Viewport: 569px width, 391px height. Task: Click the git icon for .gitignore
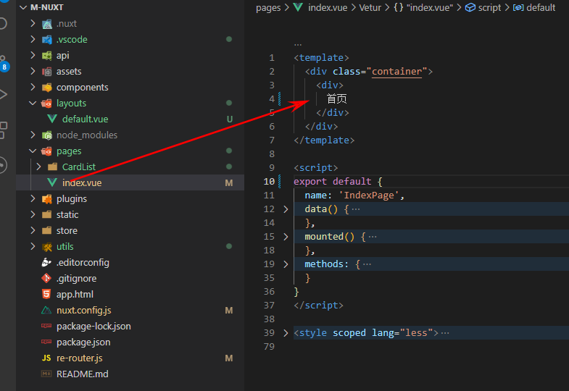pyautogui.click(x=46, y=278)
